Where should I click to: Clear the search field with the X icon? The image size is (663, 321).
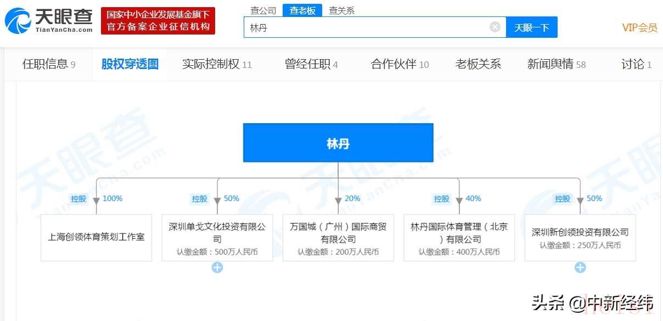495,26
